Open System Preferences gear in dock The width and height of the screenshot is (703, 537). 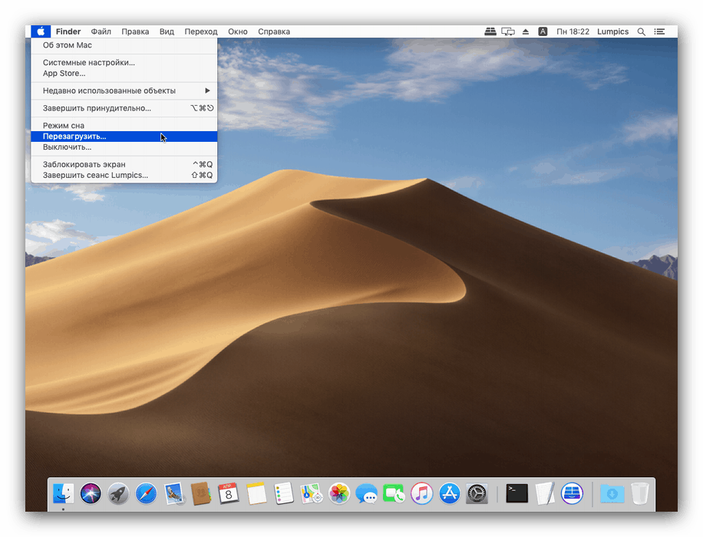477,493
